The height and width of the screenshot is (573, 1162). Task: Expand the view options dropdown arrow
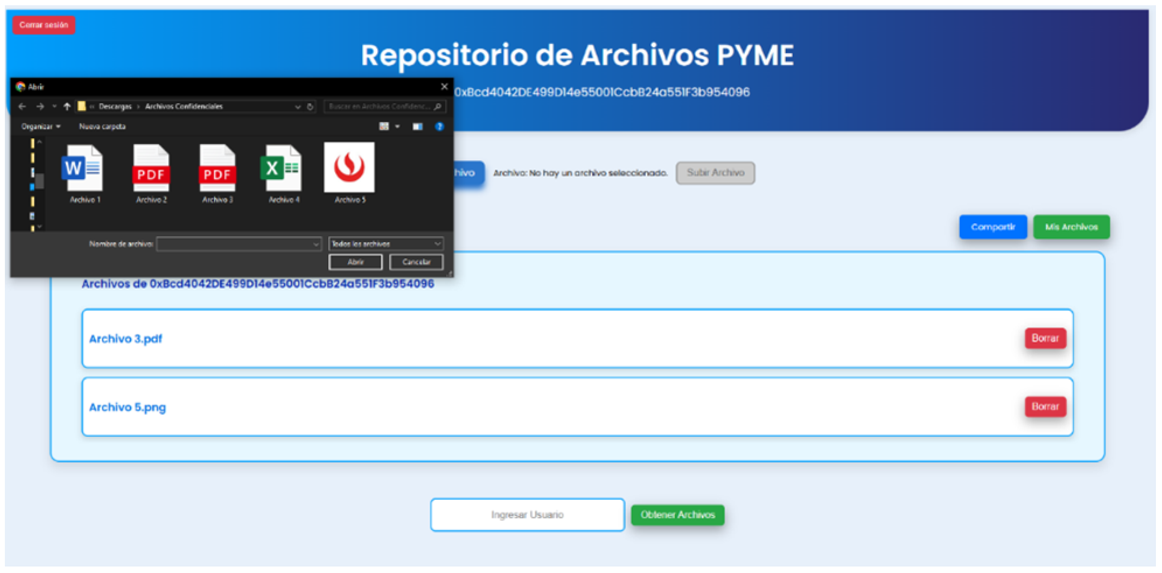pyautogui.click(x=397, y=126)
